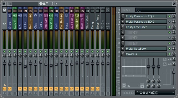The image size is (178, 98).
Task: Click the clock latency icon beside 无
Action: tap(124, 85)
